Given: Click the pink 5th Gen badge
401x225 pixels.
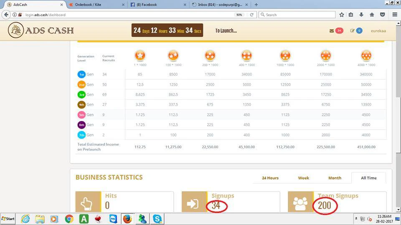Looking at the screenshot, I should tap(81, 115).
